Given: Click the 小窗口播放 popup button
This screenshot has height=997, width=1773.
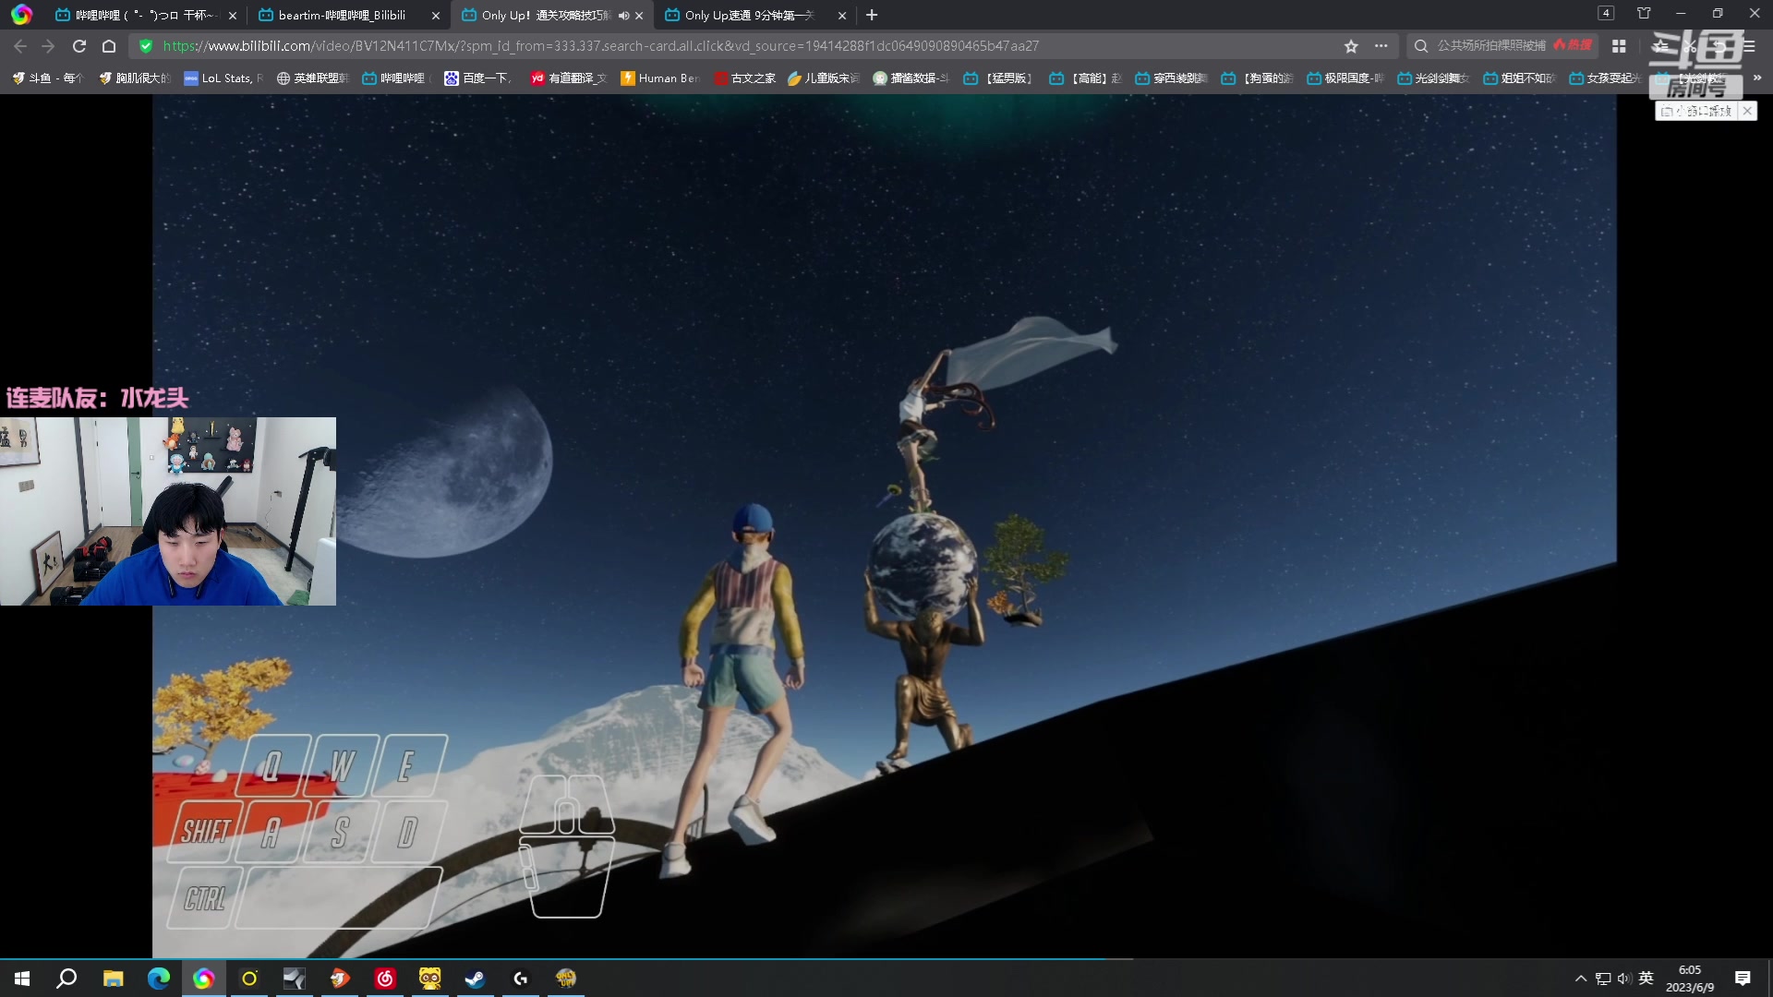Looking at the screenshot, I should coord(1697,111).
